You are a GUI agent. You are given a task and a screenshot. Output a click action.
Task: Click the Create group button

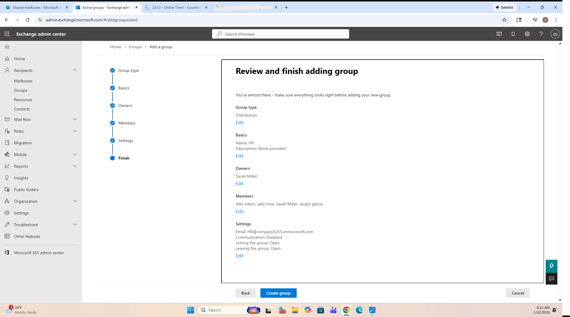pos(278,293)
